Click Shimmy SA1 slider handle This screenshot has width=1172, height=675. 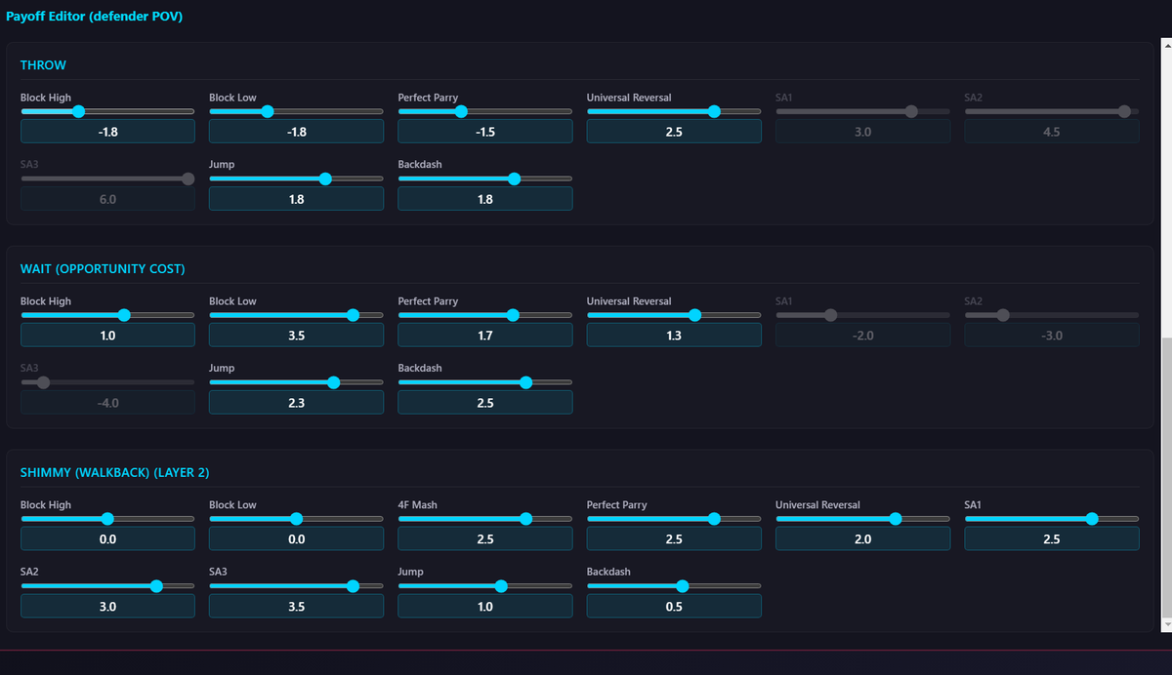1092,519
